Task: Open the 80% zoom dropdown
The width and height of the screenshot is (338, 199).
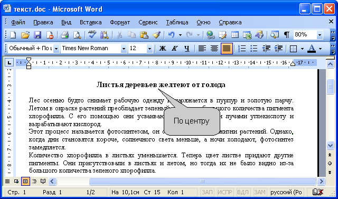Action: (320, 35)
